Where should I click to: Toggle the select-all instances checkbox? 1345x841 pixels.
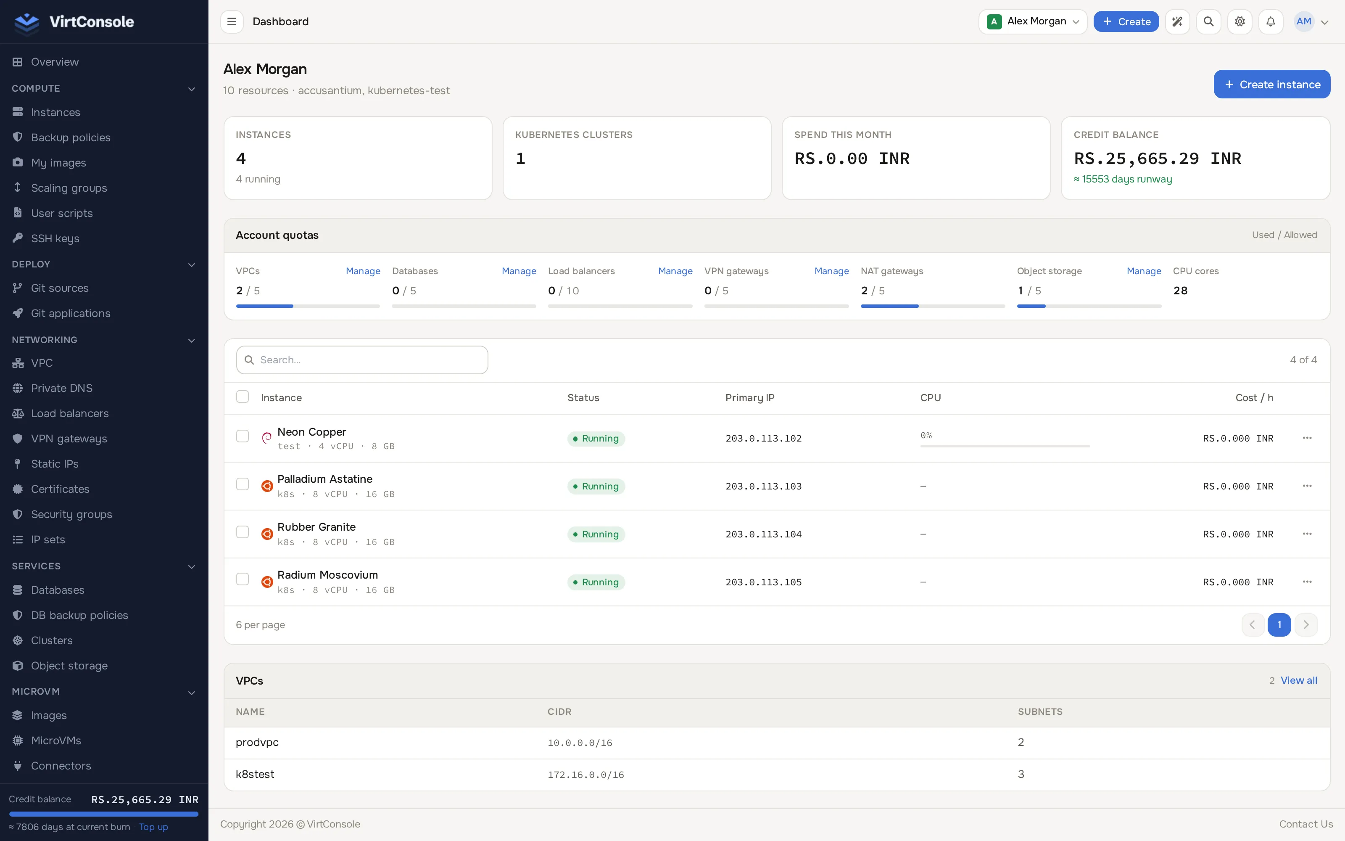click(243, 397)
